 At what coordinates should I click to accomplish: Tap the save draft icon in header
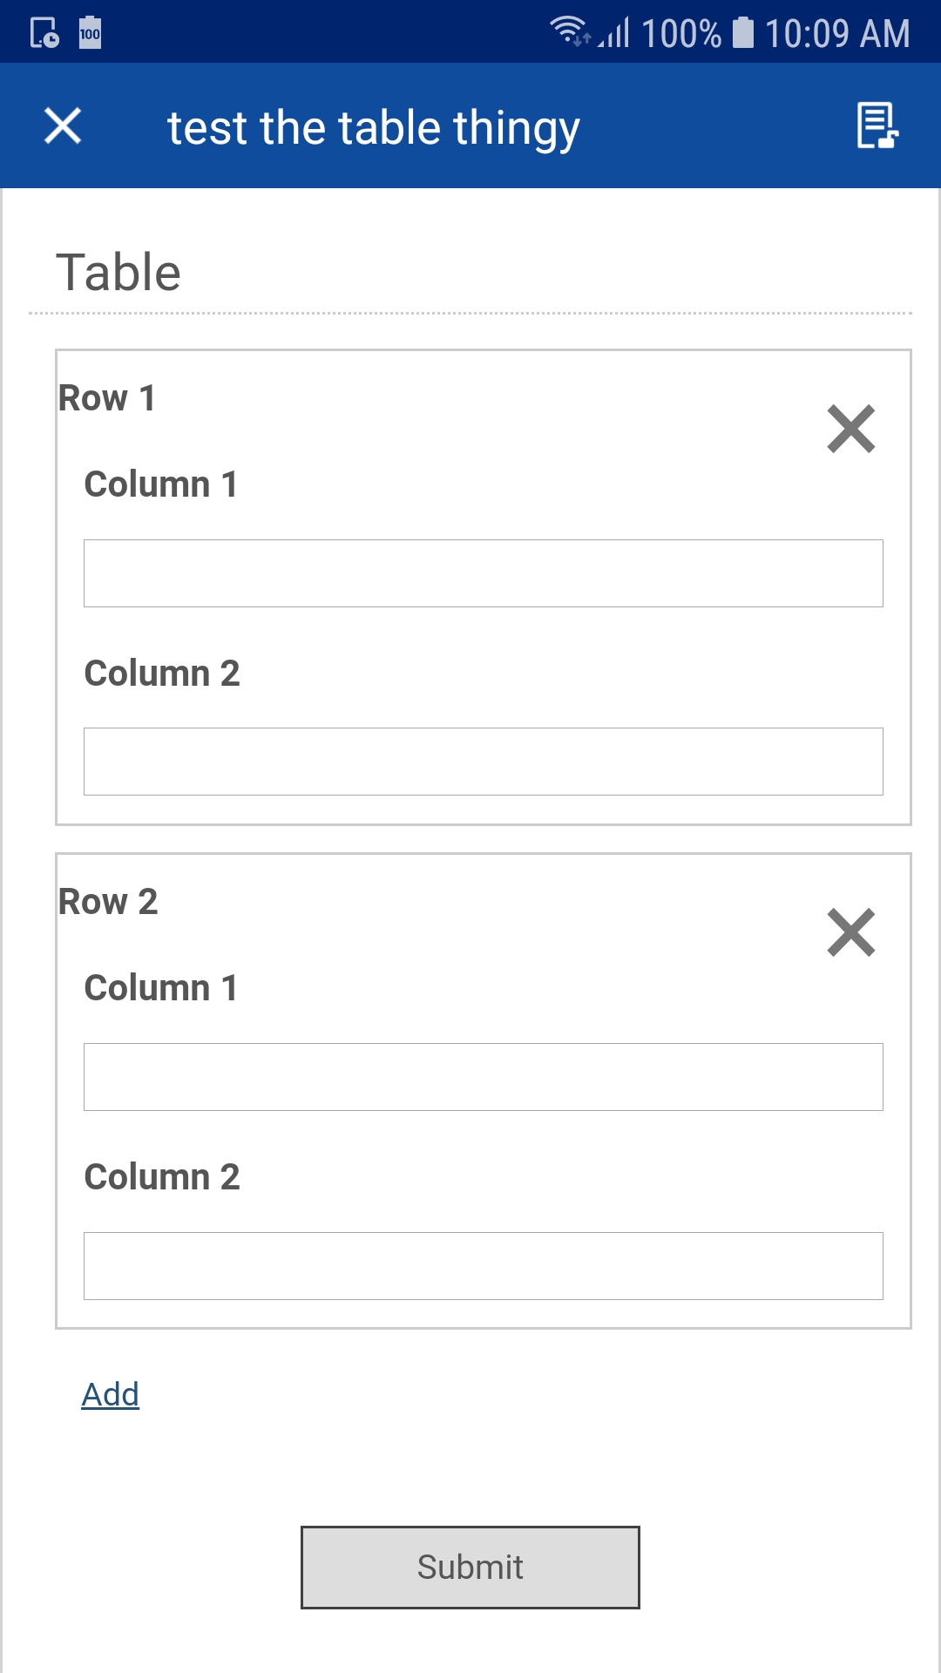coord(877,125)
